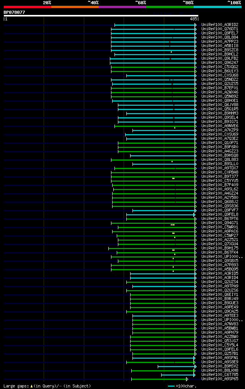Select the UniRef100_A9TDX7 label
Screen dimensions: 245x389
tap(220, 168)
